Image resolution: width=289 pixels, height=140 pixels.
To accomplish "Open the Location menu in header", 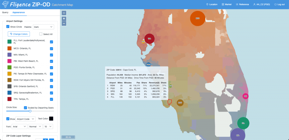I will pos(212,5).
